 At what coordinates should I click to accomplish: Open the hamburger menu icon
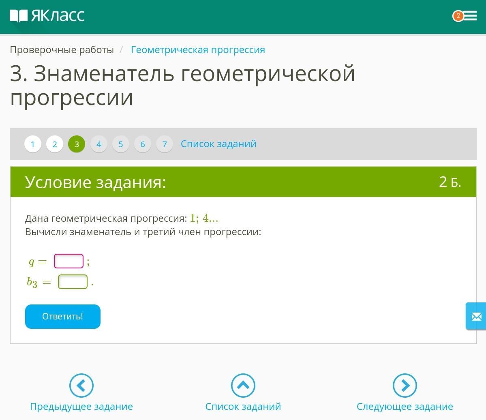click(470, 16)
